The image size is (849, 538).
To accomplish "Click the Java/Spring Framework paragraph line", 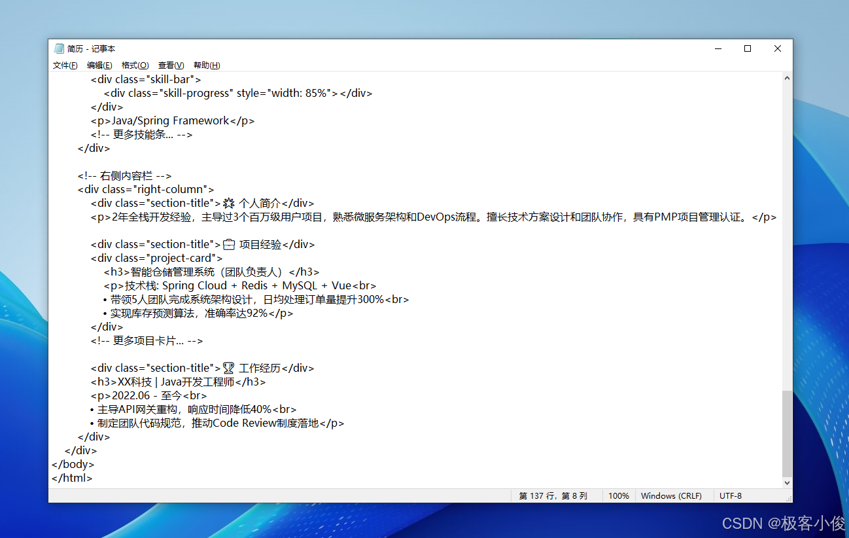I will click(173, 120).
